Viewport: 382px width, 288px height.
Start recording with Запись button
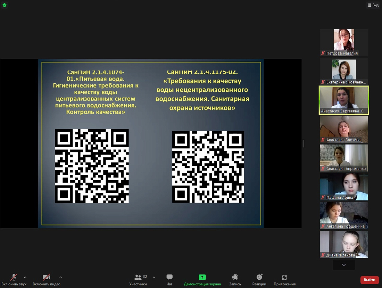pyautogui.click(x=235, y=279)
